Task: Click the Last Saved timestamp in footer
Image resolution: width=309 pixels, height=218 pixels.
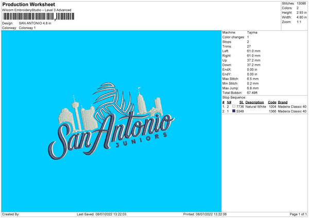Action: [x=101, y=214]
